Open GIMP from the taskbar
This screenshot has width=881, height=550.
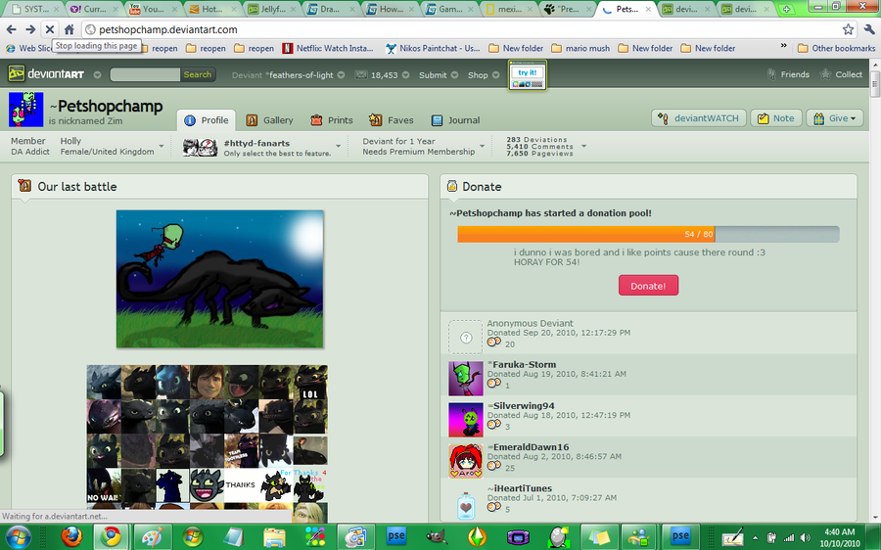point(436,537)
